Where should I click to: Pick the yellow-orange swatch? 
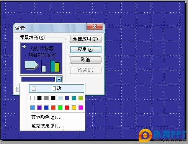[74, 108]
